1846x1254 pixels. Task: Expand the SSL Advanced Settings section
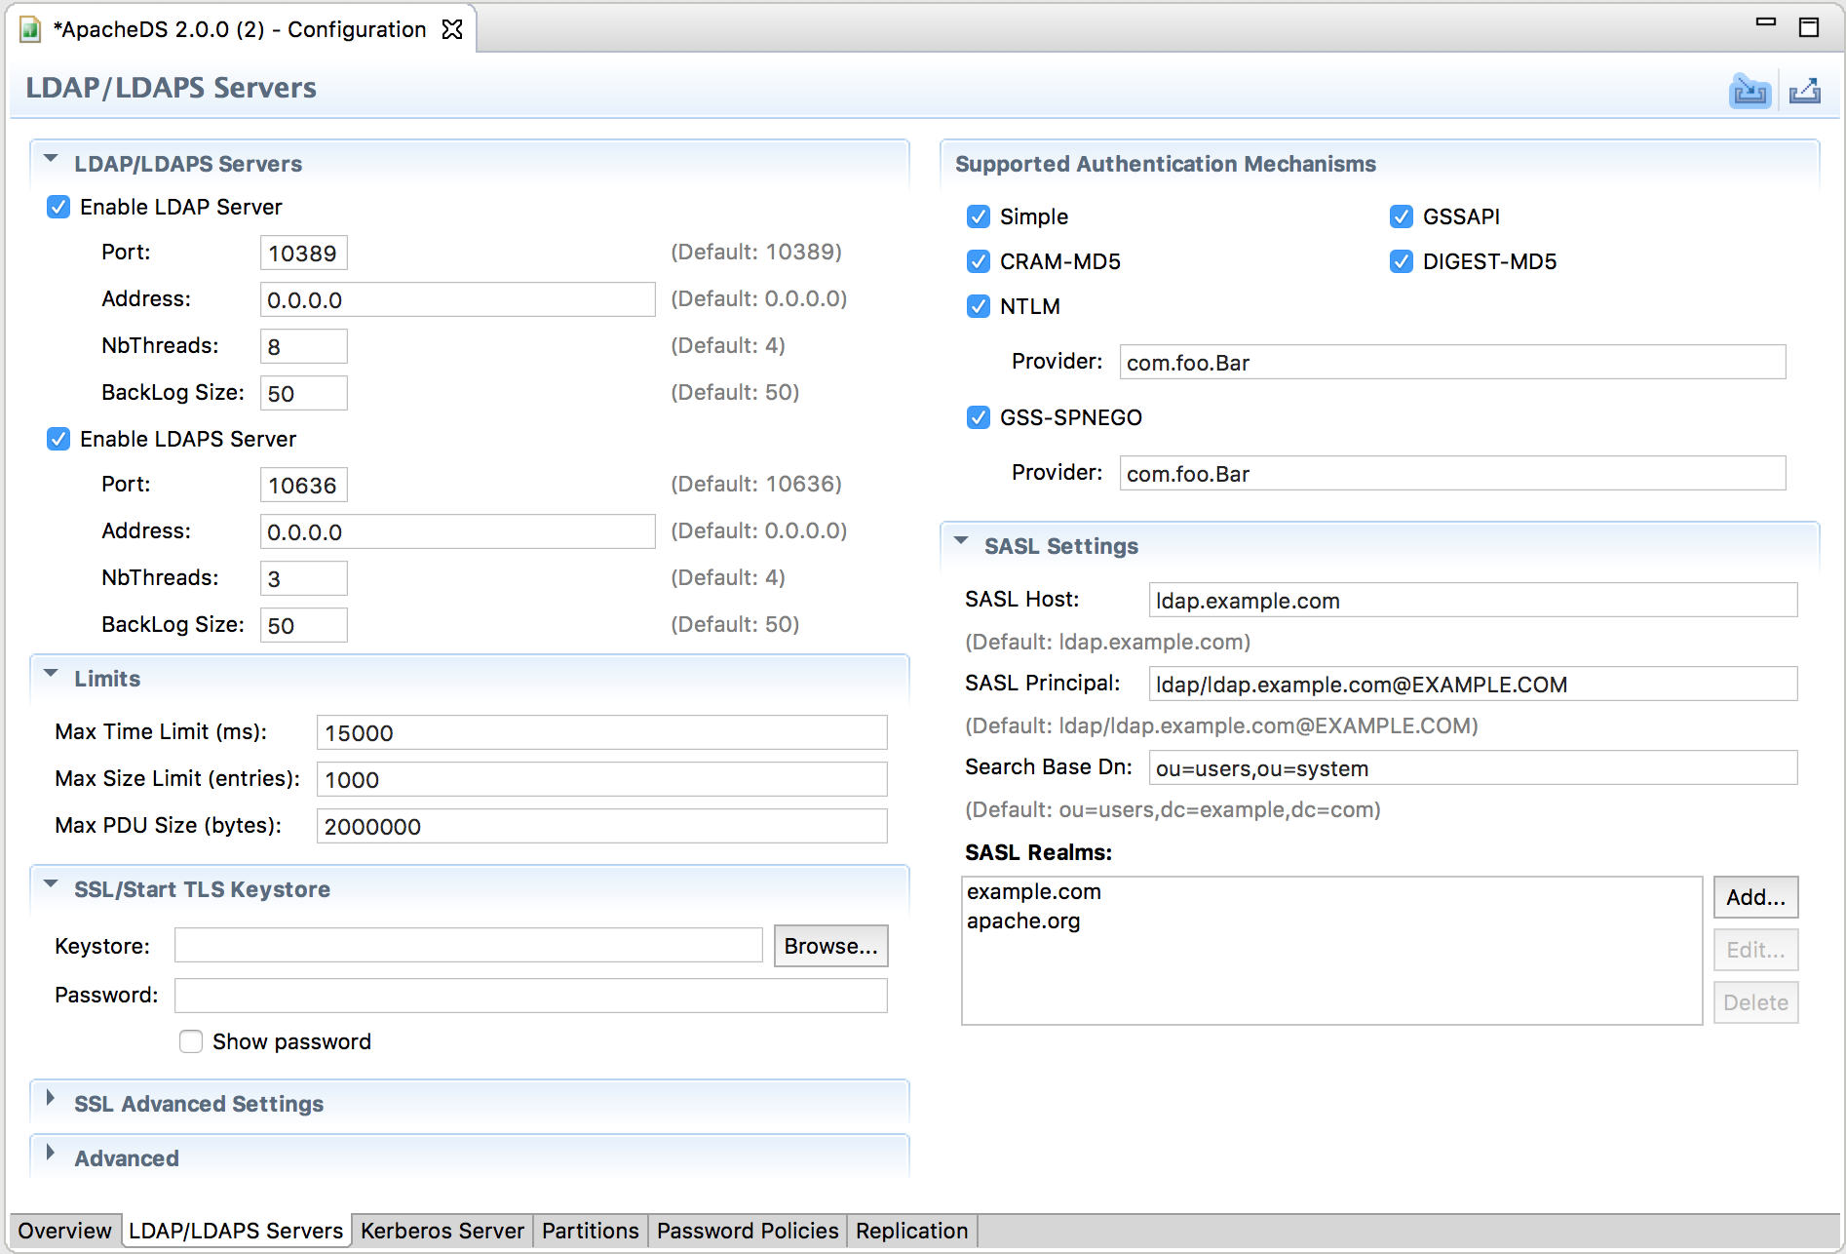tap(51, 1098)
